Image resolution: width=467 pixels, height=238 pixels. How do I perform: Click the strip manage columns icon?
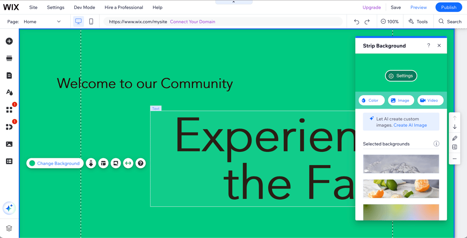coord(116,163)
